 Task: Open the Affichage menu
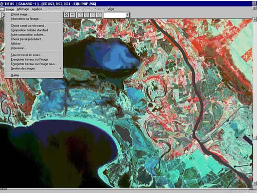(x=23, y=9)
